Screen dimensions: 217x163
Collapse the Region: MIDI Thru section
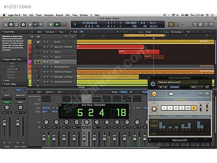point(2,59)
